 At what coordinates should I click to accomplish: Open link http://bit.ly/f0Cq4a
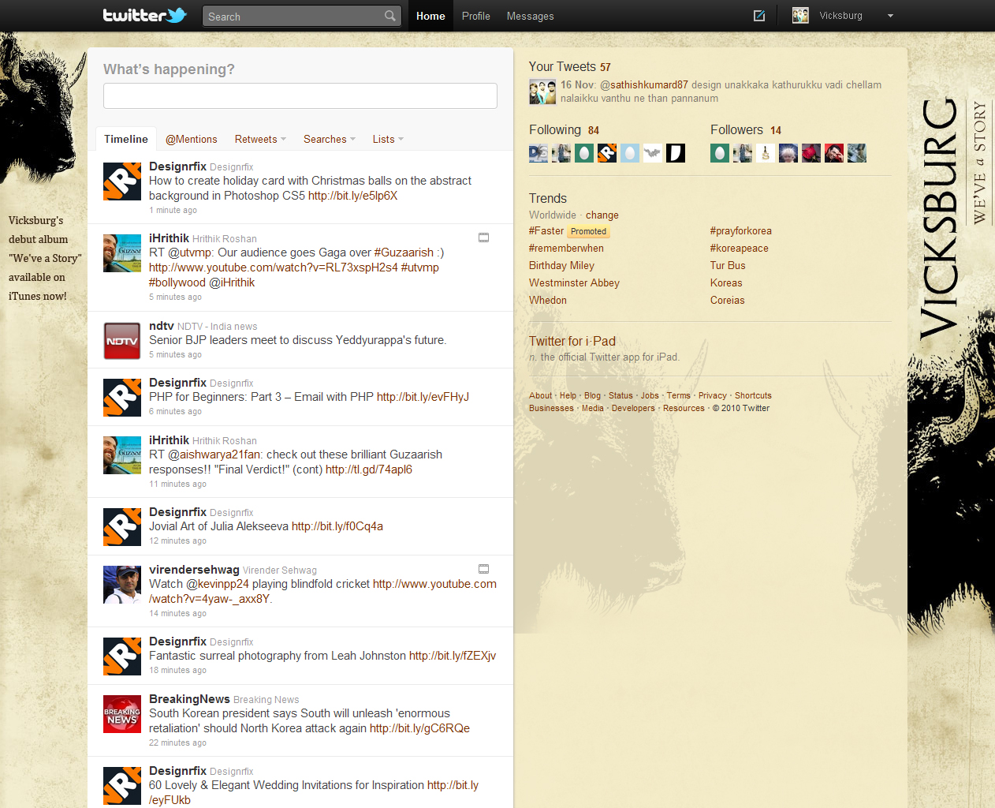tap(337, 526)
